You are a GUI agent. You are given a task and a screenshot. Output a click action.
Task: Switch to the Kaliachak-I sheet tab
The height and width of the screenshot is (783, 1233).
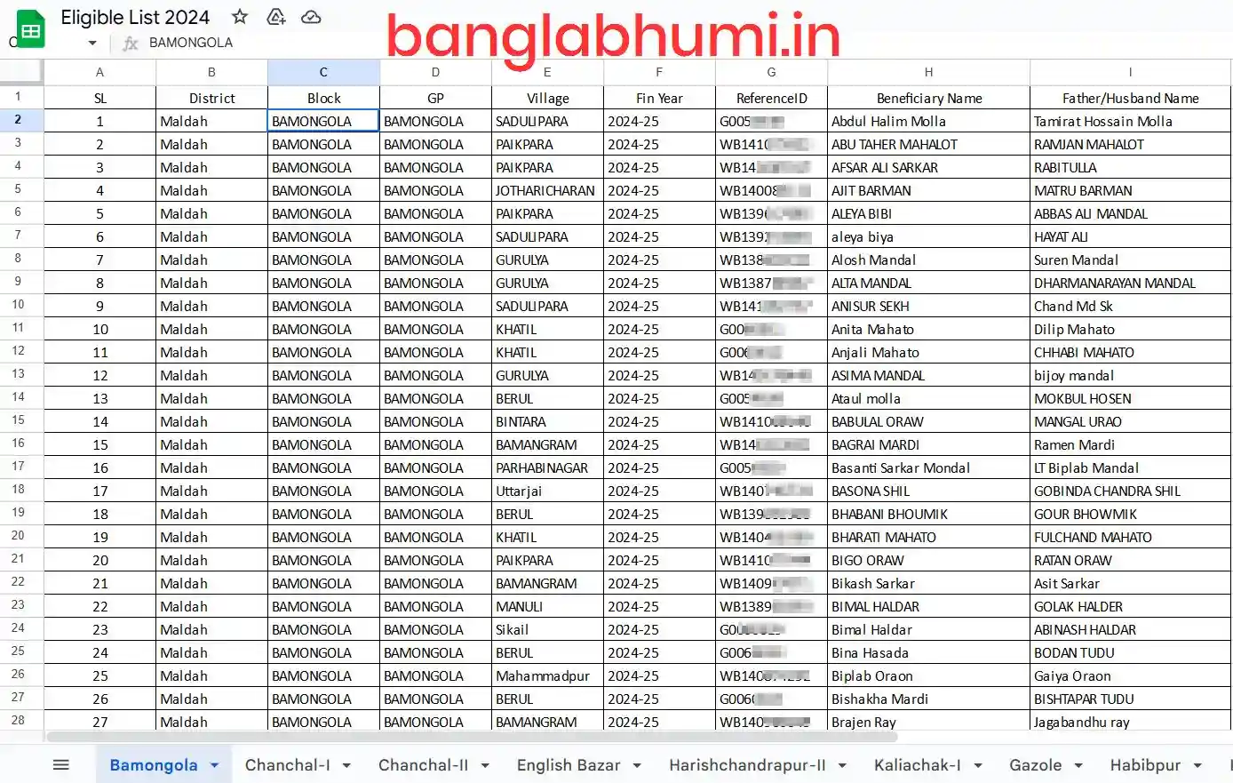[x=918, y=765]
